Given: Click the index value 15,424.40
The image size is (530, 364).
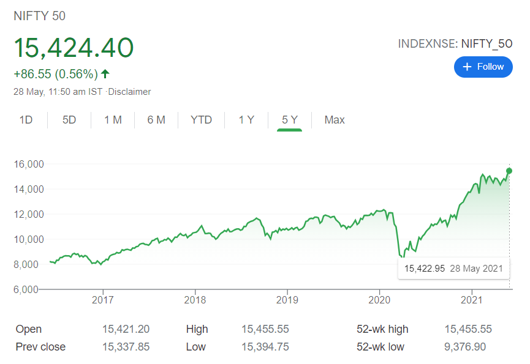Looking at the screenshot, I should coord(74,48).
